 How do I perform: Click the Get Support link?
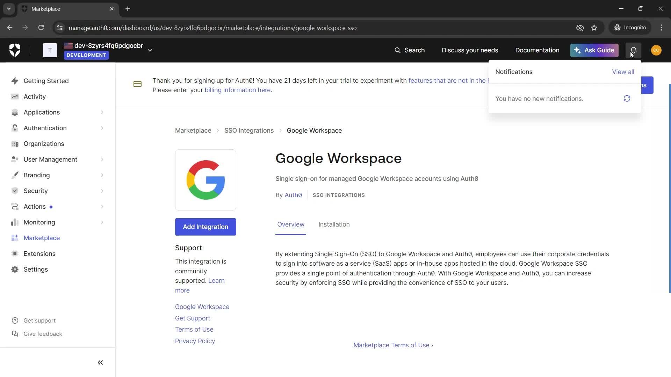[x=193, y=318]
